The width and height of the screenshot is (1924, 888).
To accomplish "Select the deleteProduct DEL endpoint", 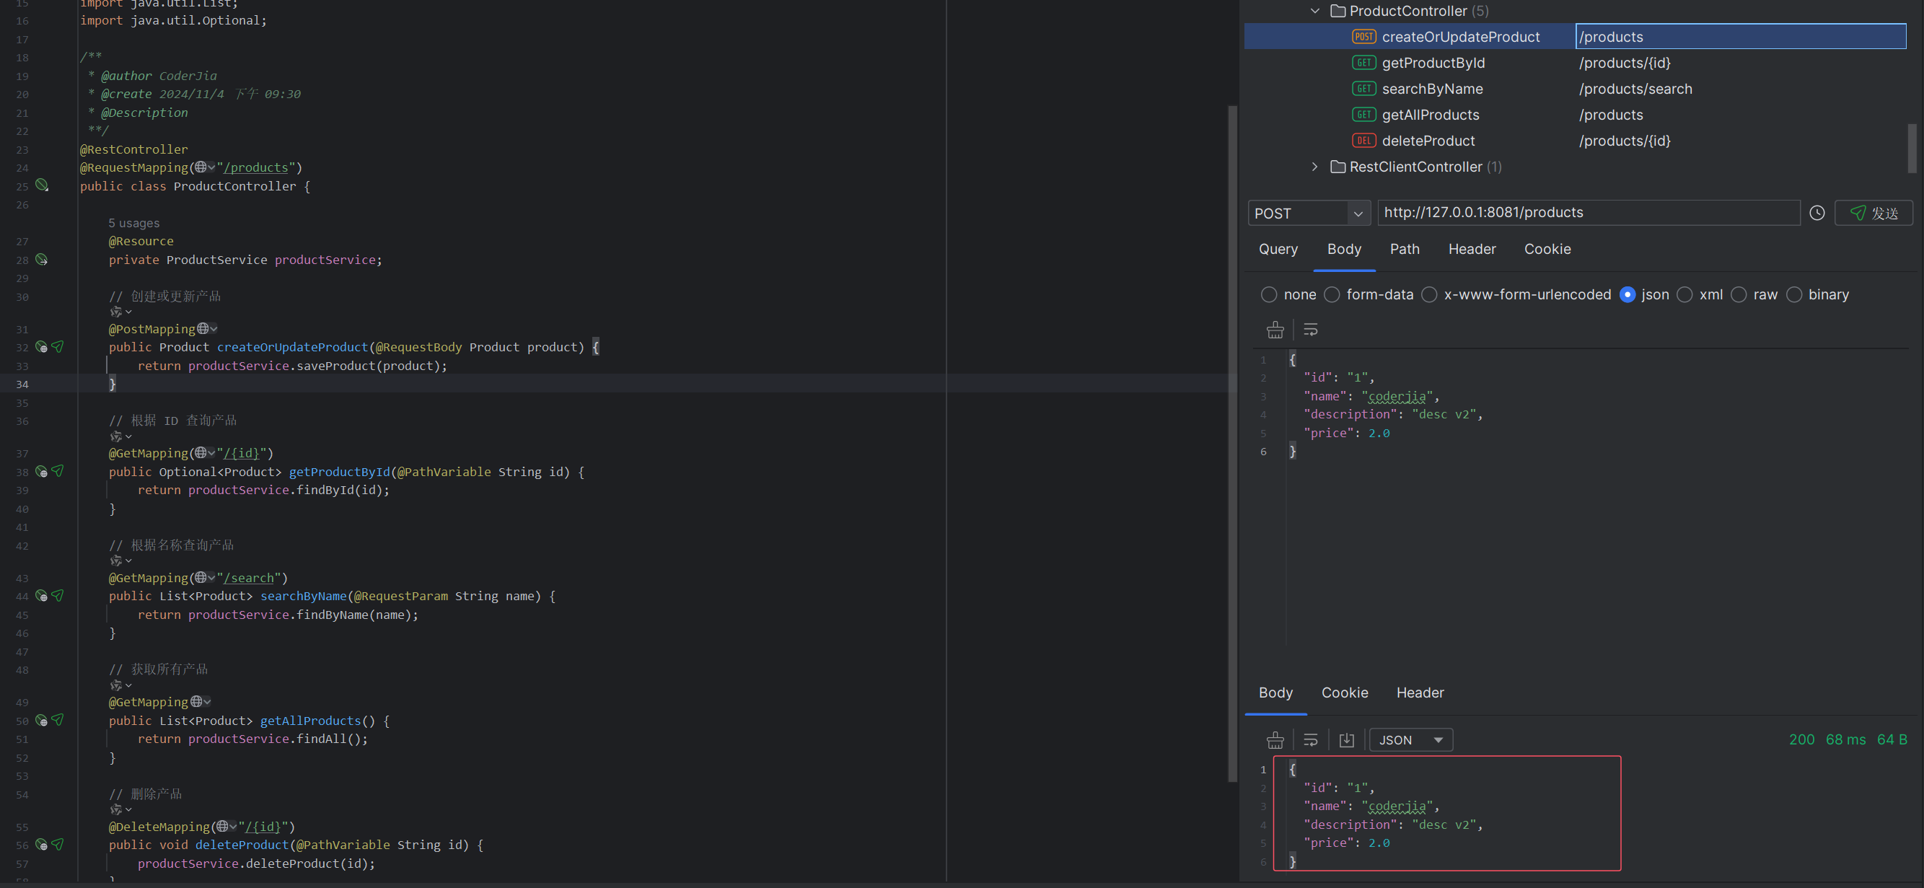I will [1428, 140].
